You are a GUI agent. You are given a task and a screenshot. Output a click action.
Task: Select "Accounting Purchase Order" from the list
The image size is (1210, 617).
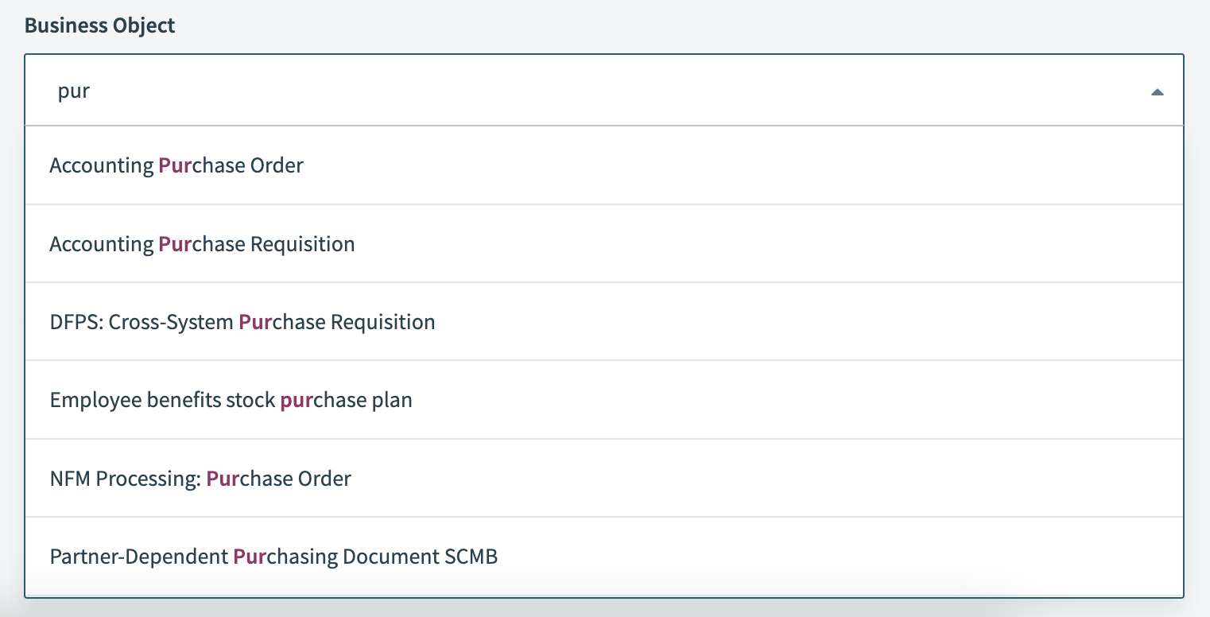pos(176,165)
